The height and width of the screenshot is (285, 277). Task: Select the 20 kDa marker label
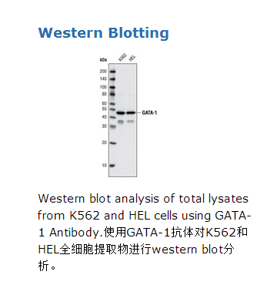[104, 142]
